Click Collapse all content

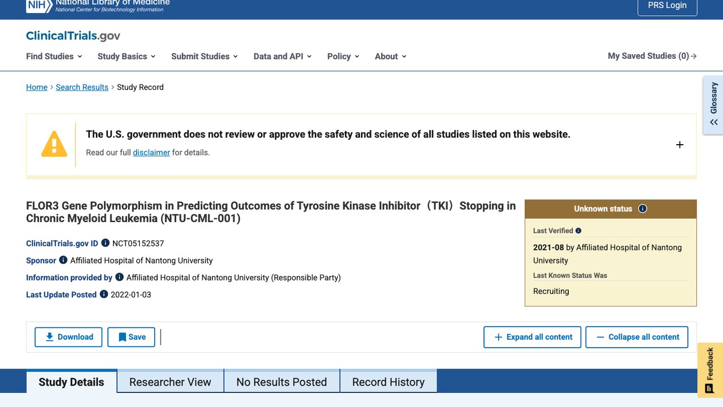[637, 337]
